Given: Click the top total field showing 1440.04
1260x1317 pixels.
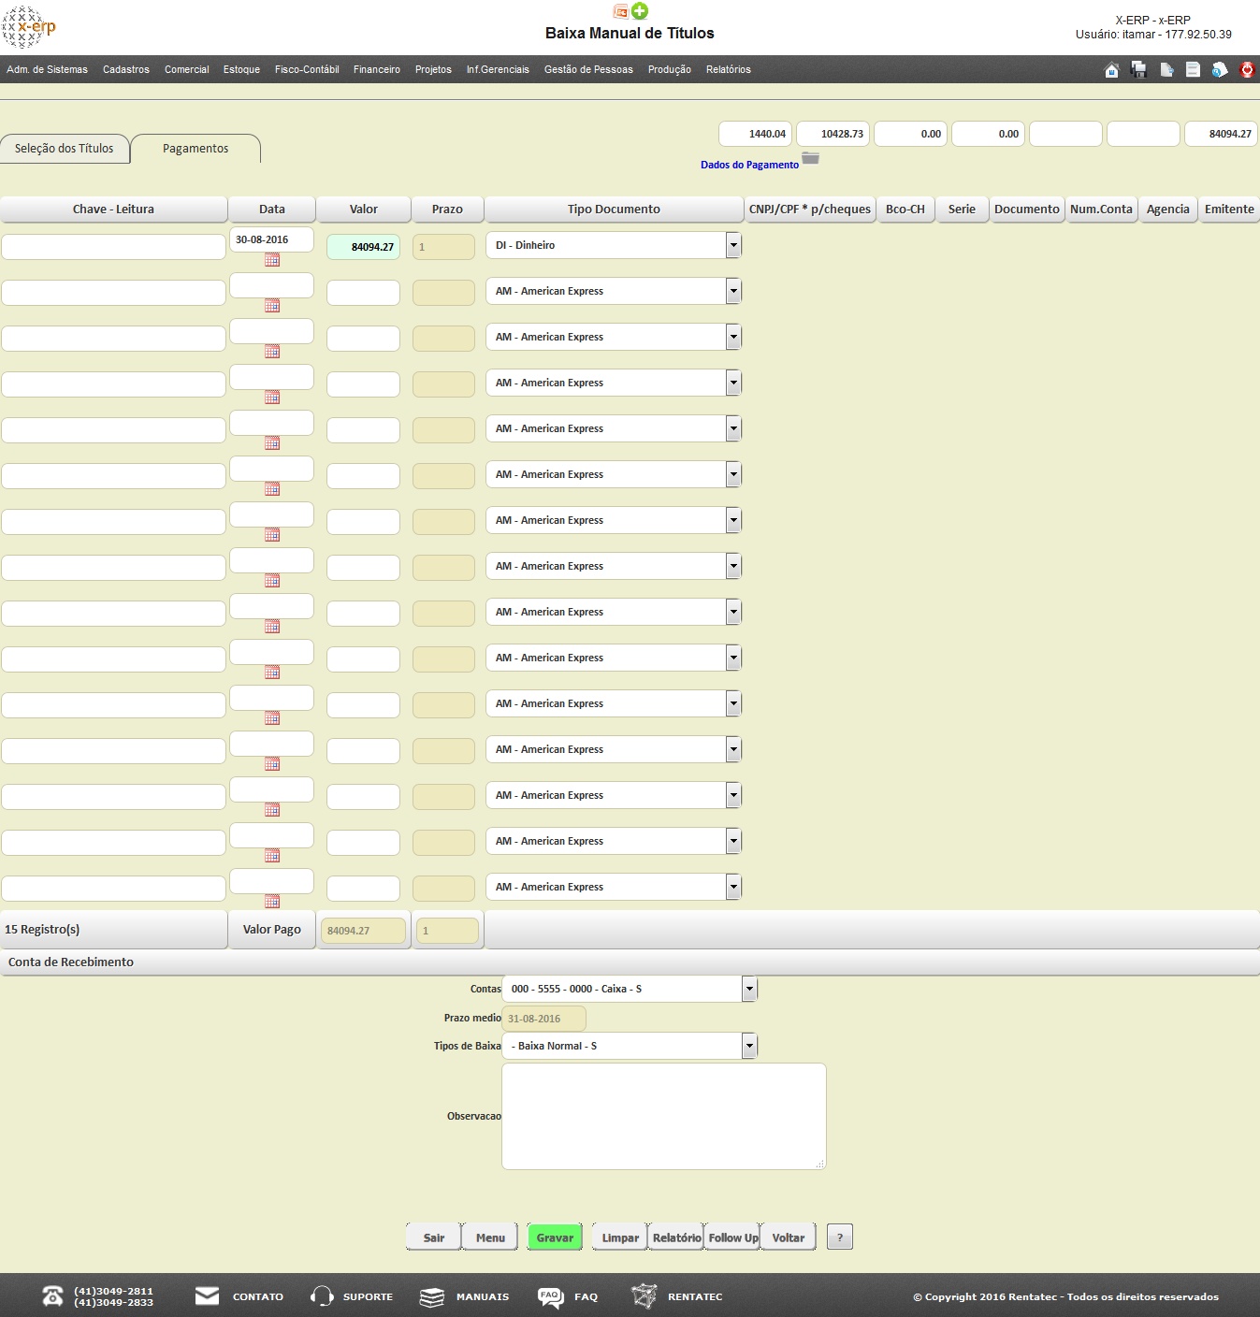Looking at the screenshot, I should pyautogui.click(x=755, y=134).
